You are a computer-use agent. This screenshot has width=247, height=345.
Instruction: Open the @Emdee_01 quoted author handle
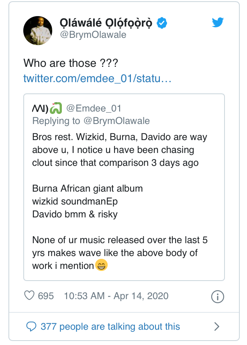pos(93,108)
